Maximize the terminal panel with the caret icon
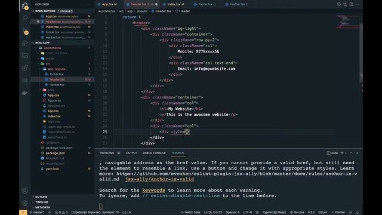The width and height of the screenshot is (382, 215). coord(352,153)
